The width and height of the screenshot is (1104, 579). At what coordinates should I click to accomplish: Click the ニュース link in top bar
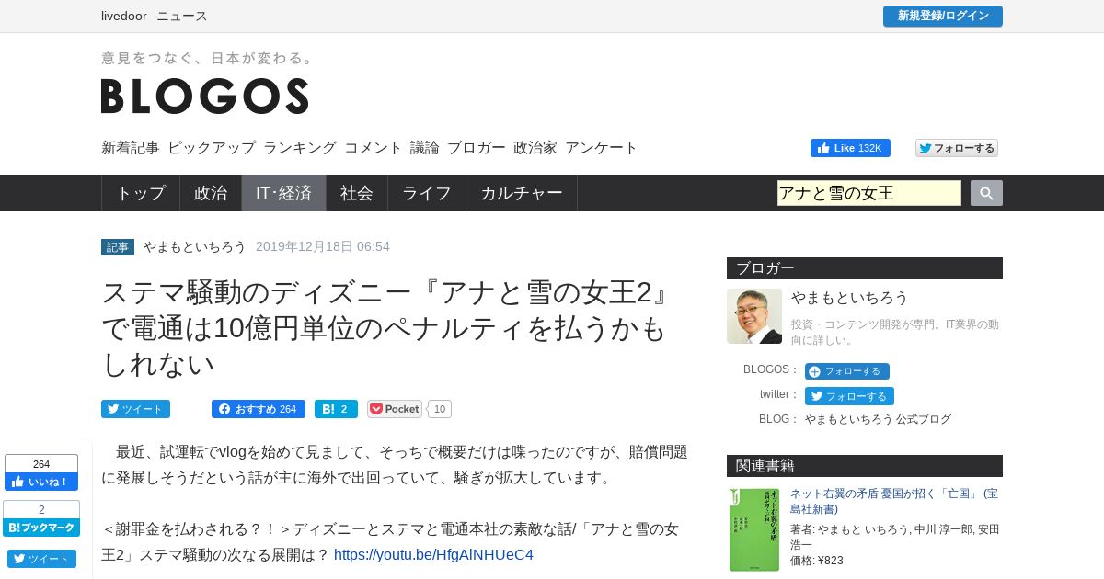point(182,16)
